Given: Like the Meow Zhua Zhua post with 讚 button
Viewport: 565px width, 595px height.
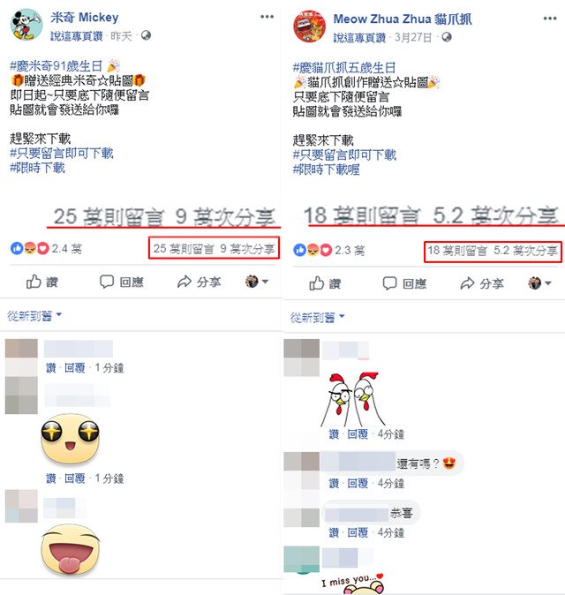Looking at the screenshot, I should [x=325, y=283].
